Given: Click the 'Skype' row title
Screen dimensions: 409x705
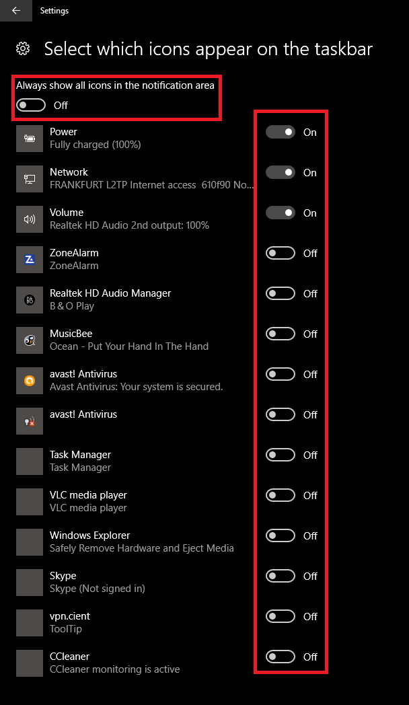Looking at the screenshot, I should (x=63, y=576).
